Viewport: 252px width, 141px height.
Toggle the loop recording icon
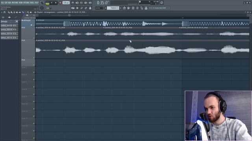[x=90, y=3]
